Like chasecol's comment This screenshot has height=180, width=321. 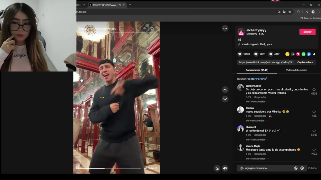(x=314, y=131)
